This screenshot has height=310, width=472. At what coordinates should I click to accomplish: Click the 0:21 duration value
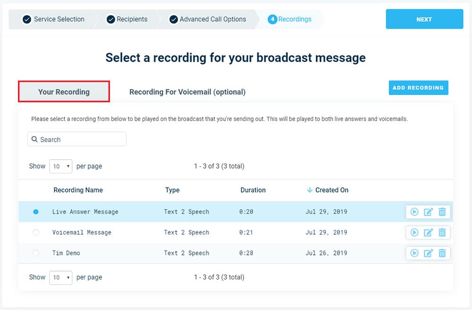point(246,233)
